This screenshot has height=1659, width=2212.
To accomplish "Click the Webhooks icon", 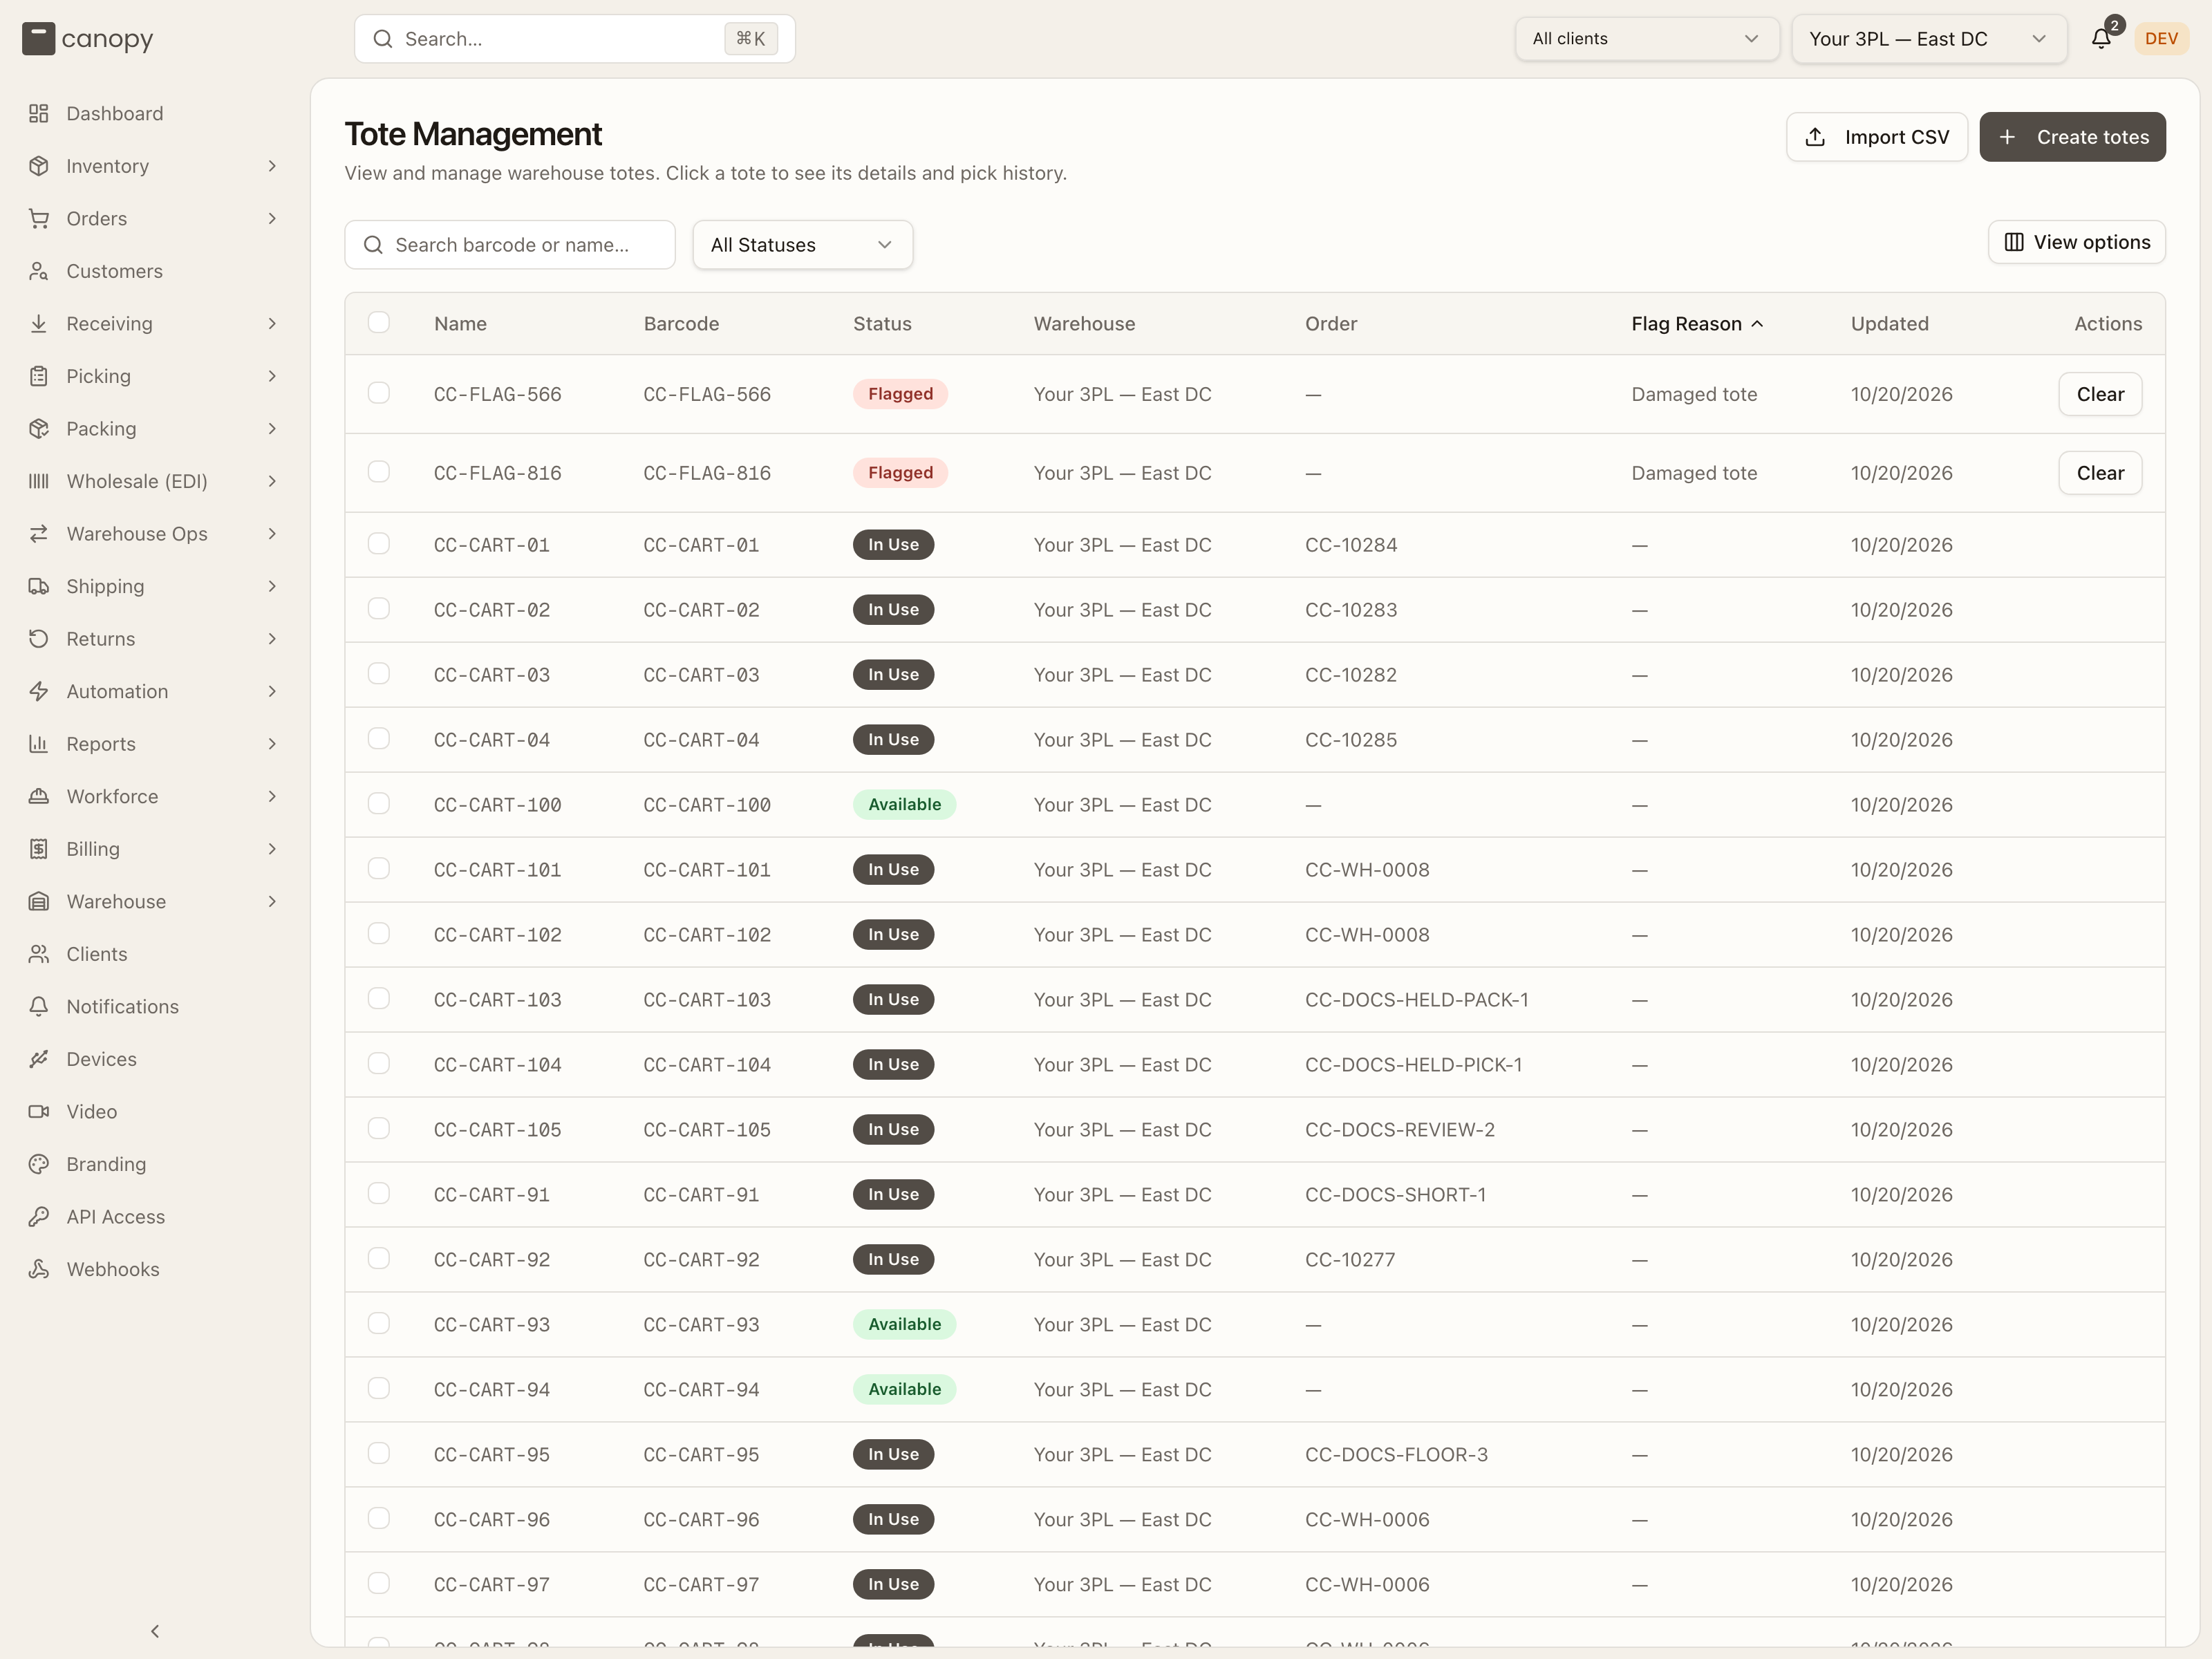I will click(39, 1269).
